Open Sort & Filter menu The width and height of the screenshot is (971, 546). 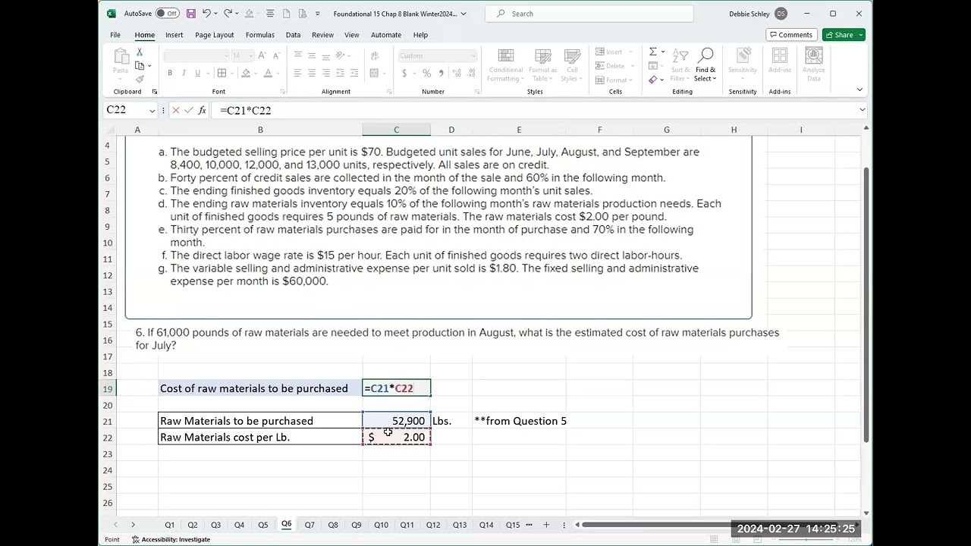[680, 65]
